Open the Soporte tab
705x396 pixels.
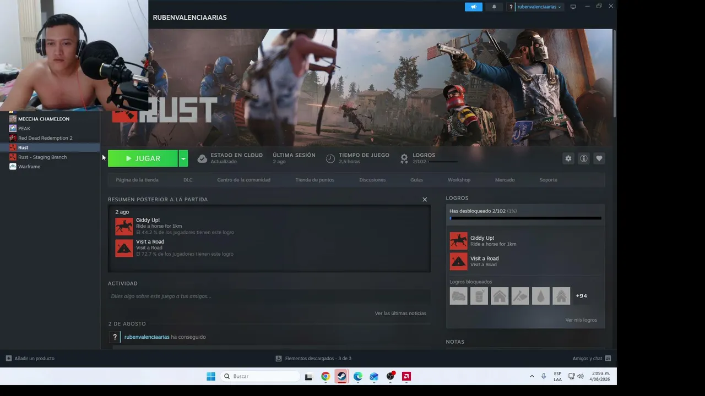point(548,180)
